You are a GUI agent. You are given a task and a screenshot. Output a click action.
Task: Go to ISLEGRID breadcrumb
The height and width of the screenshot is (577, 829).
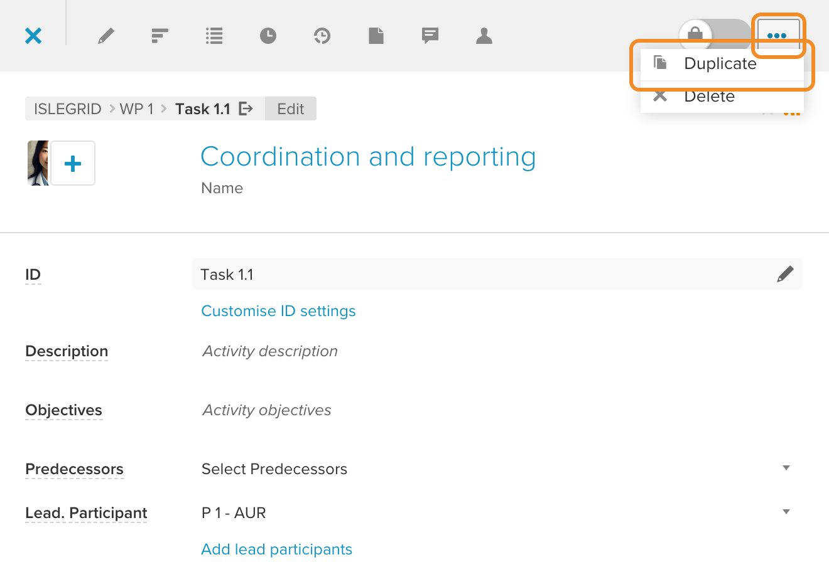point(68,109)
